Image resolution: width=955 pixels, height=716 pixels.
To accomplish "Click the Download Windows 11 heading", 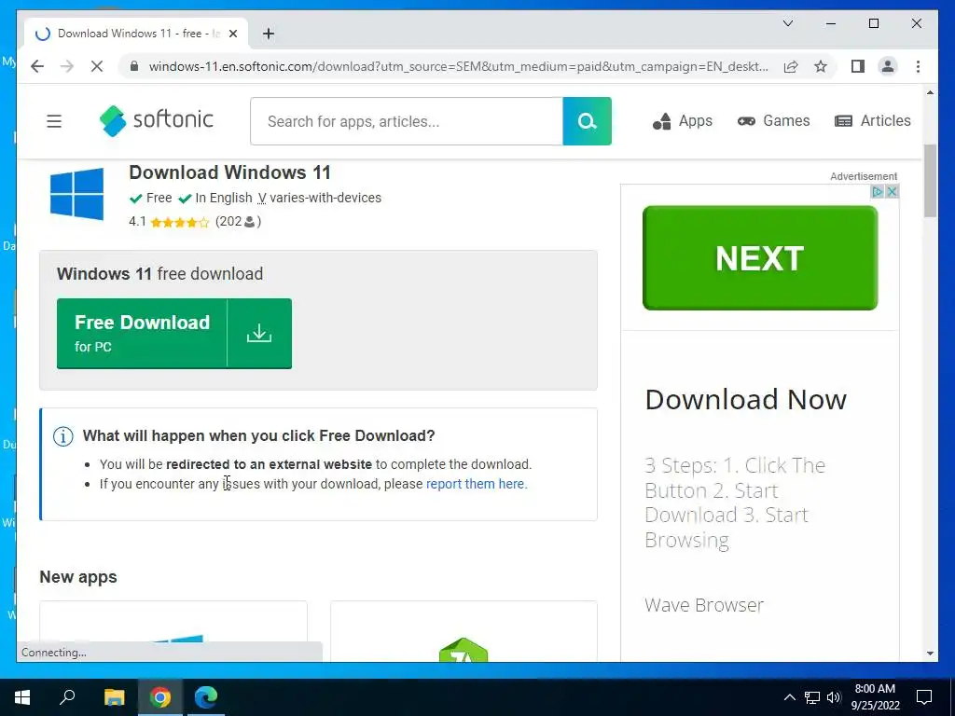I will point(229,172).
